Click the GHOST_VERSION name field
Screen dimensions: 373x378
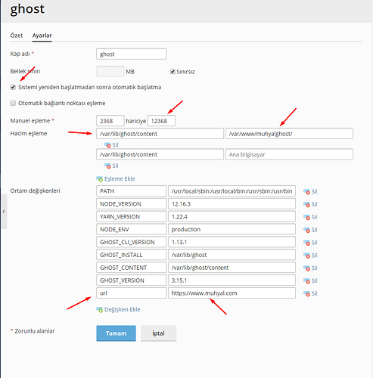tap(131, 280)
